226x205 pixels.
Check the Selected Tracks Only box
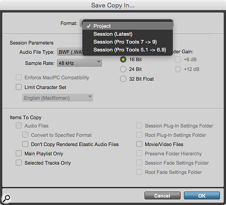click(x=19, y=163)
